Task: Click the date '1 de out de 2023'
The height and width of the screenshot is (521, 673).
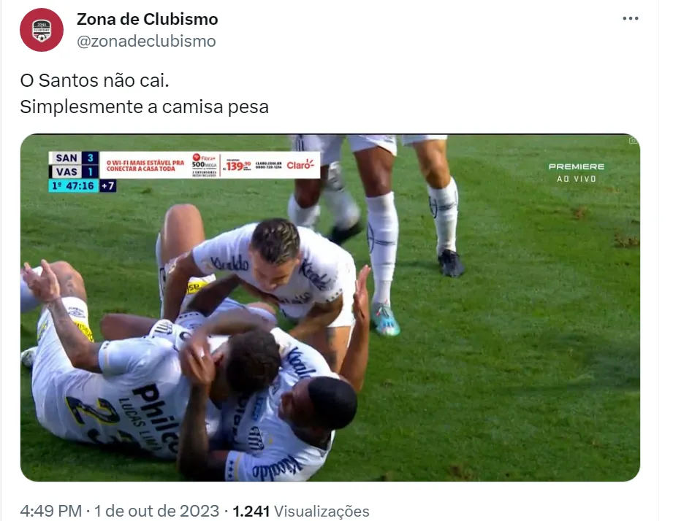Action: pyautogui.click(x=156, y=511)
